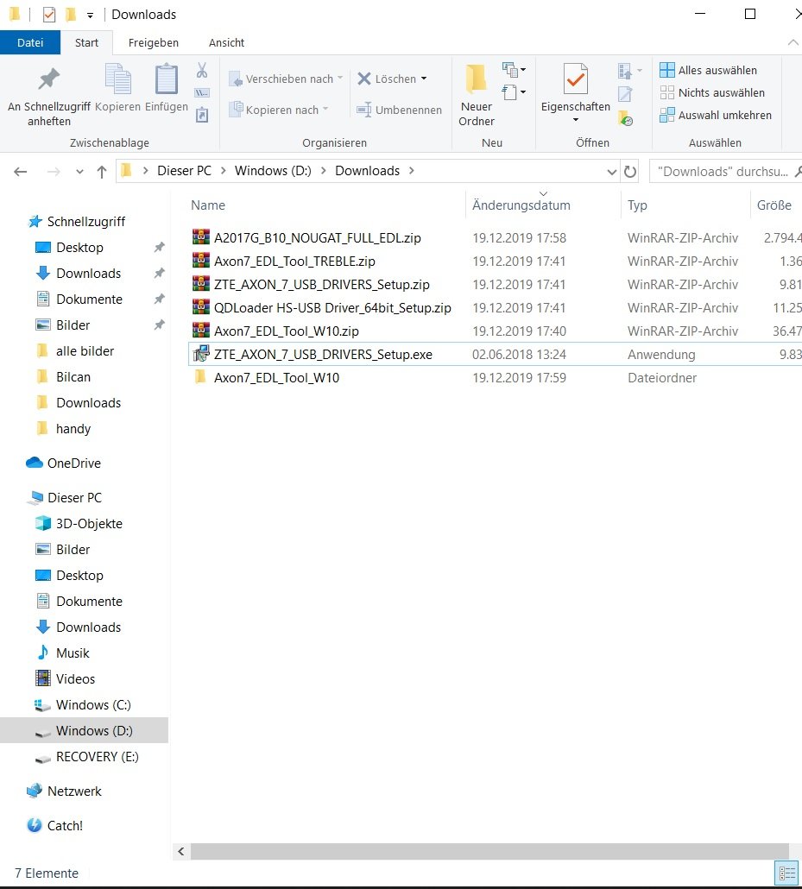Click Windows (D:) in address bar
This screenshot has height=889, width=802.
pyautogui.click(x=273, y=171)
